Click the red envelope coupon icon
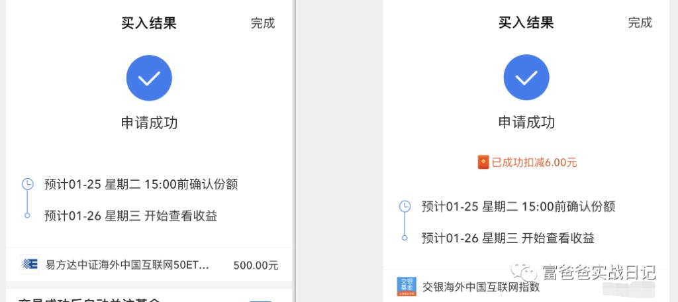The height and width of the screenshot is (302, 678). point(483,162)
